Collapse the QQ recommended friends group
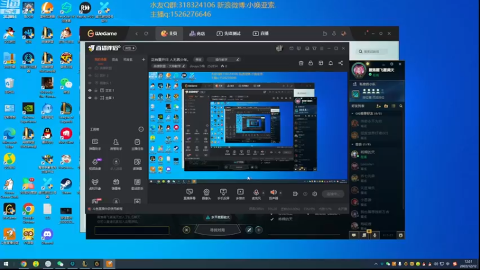 click(x=352, y=113)
